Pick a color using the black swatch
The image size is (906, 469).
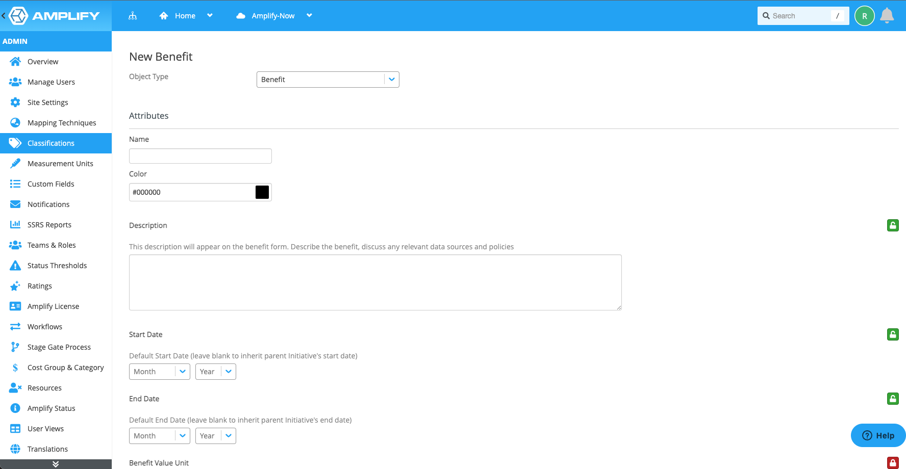click(262, 192)
